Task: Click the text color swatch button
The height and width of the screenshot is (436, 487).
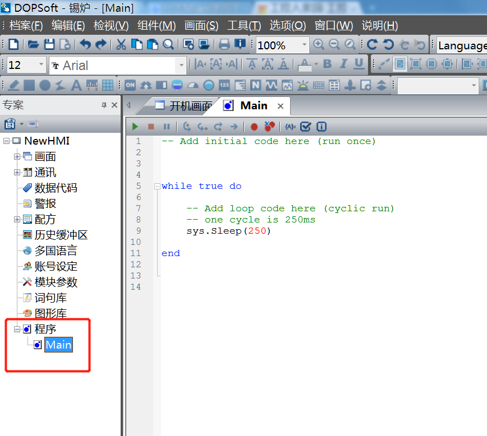Action: (x=305, y=64)
